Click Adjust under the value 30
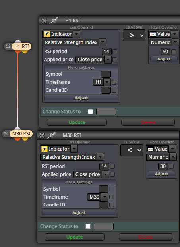The height and width of the screenshot is (247, 180). coord(162,174)
